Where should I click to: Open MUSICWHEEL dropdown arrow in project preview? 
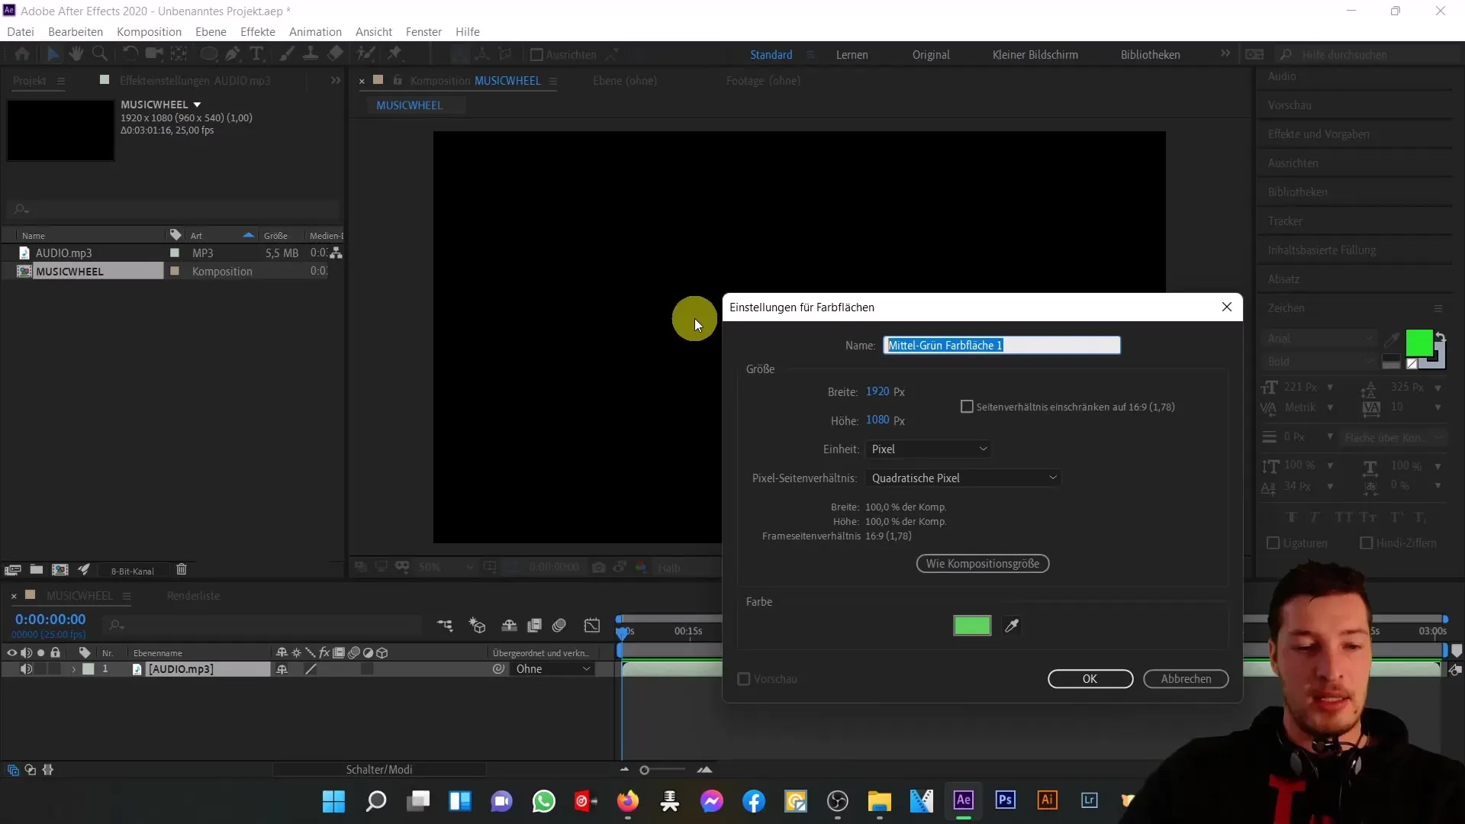coord(197,105)
